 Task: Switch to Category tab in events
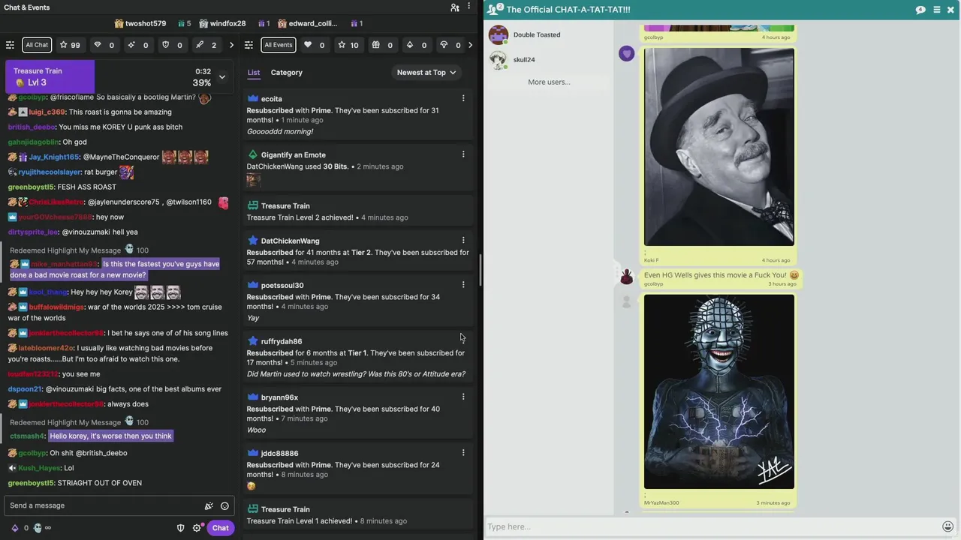[x=287, y=73]
